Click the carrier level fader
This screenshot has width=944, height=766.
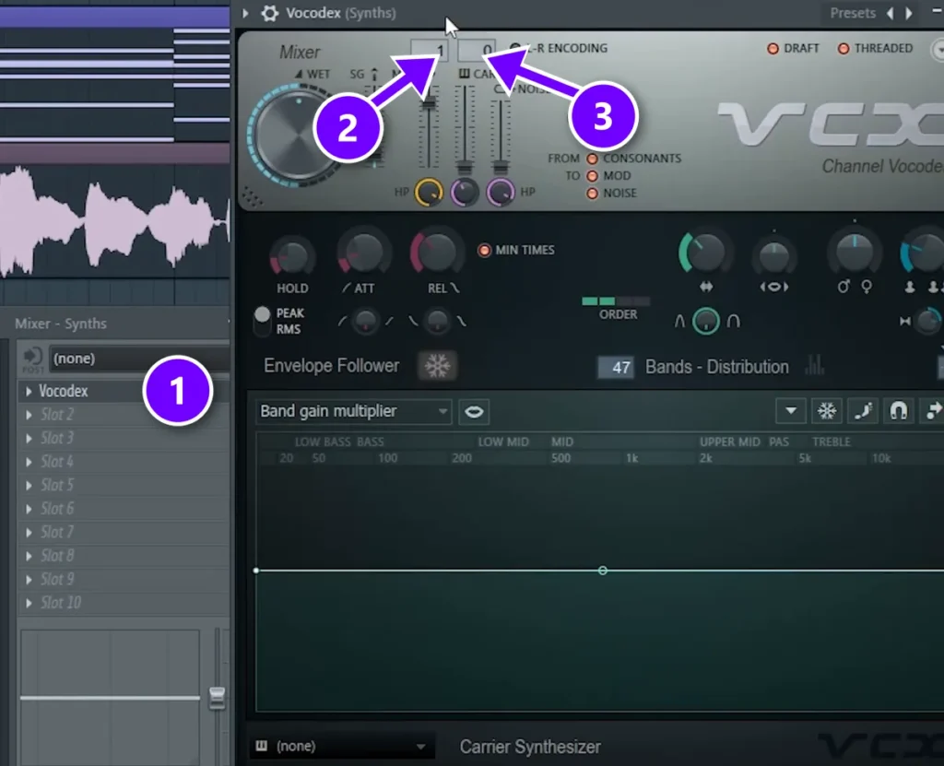pos(464,167)
